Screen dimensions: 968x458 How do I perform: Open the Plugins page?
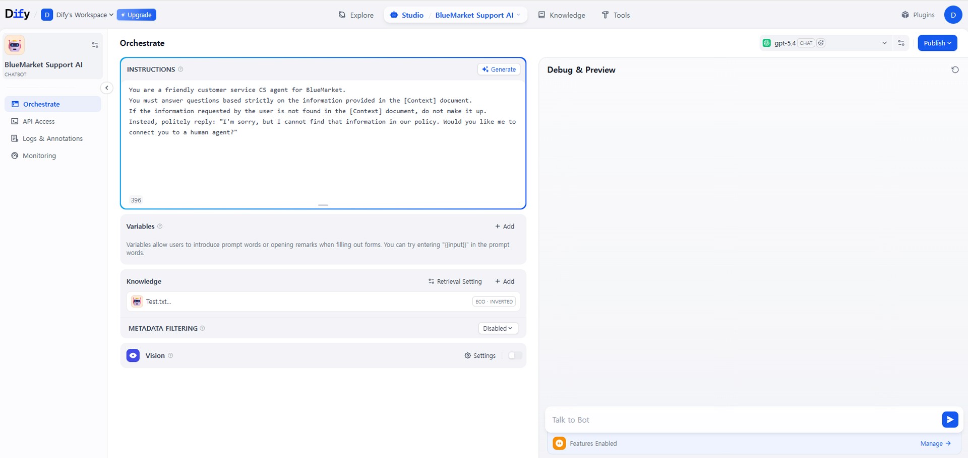[918, 15]
